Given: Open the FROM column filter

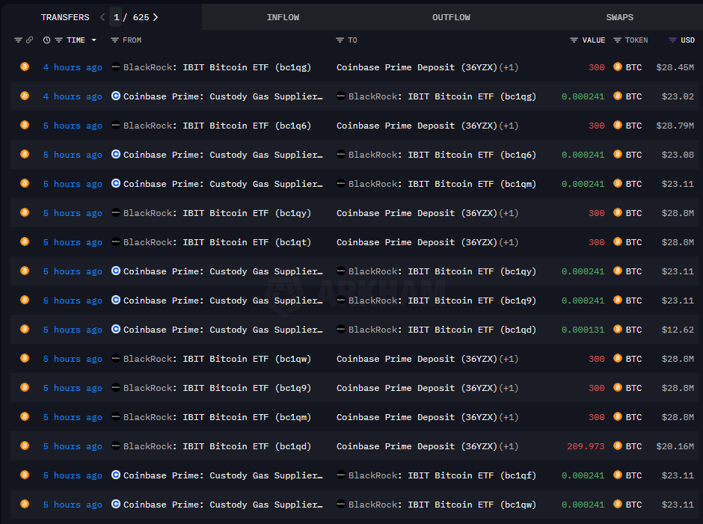Looking at the screenshot, I should click(114, 40).
